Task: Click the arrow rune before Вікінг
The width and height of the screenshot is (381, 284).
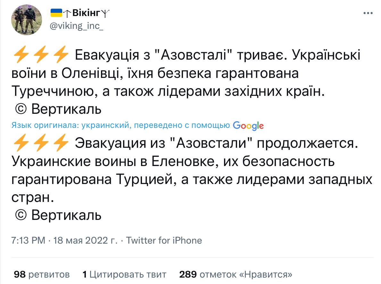Action: pos(67,13)
